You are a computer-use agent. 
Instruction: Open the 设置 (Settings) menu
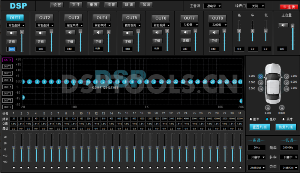57,5
